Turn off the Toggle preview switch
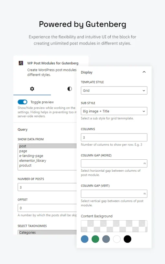165x264 pixels. (22, 102)
